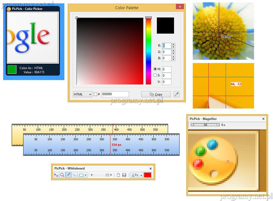273x201 pixels.
Task: Close the PicPick Magnifier window
Action: tap(263, 119)
